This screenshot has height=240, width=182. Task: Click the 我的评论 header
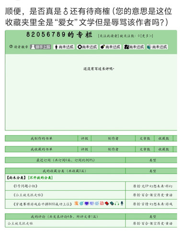pos(65,217)
